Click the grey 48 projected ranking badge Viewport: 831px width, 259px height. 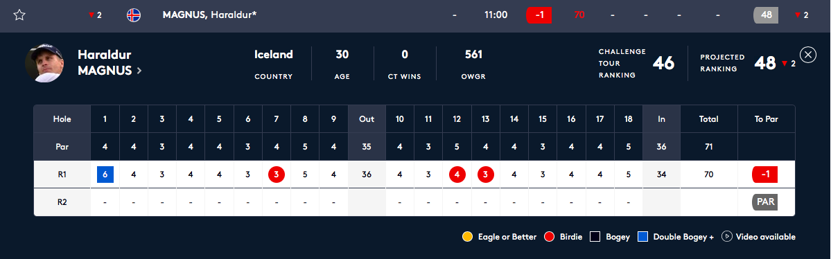[x=767, y=15]
